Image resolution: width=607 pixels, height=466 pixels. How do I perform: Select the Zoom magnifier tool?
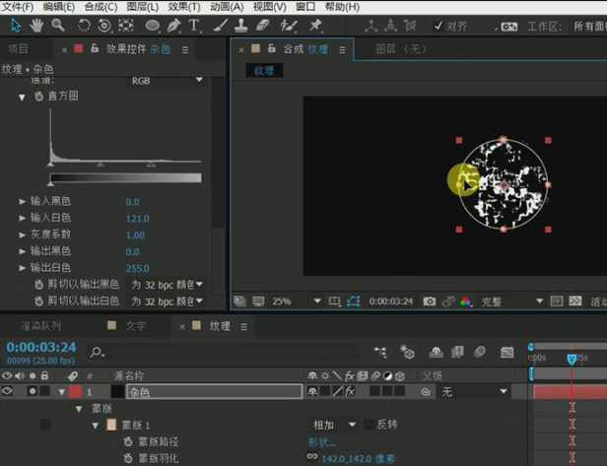[58, 24]
